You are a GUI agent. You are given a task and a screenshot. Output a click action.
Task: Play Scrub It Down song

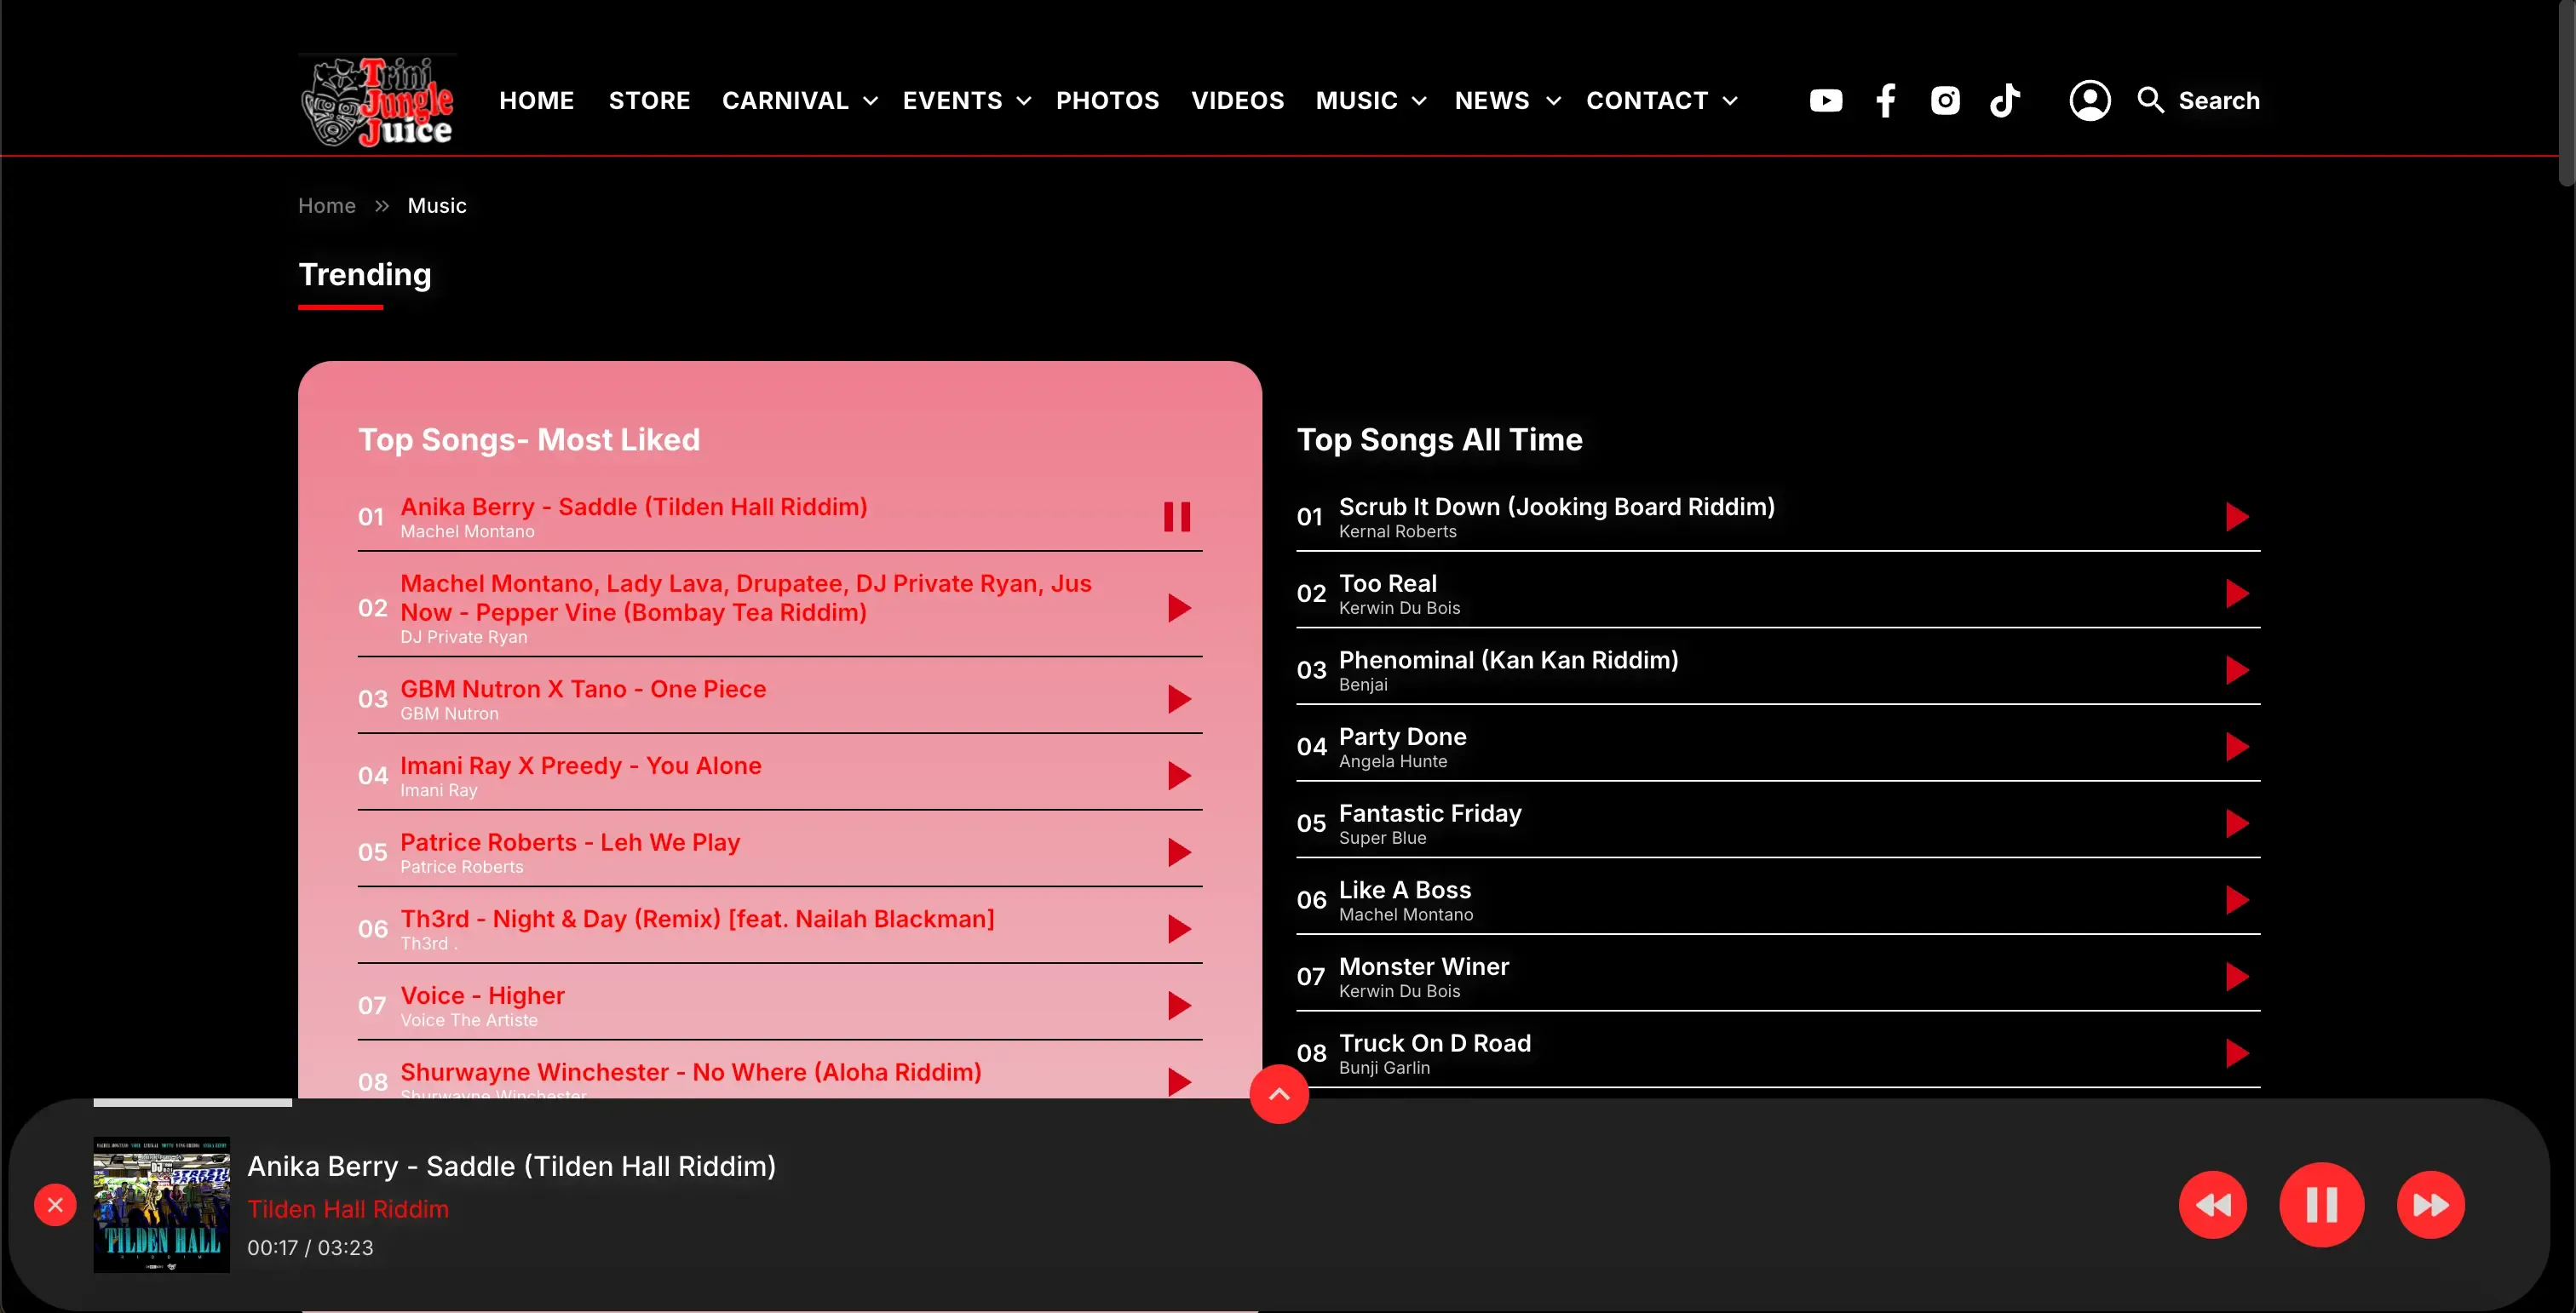click(2237, 517)
